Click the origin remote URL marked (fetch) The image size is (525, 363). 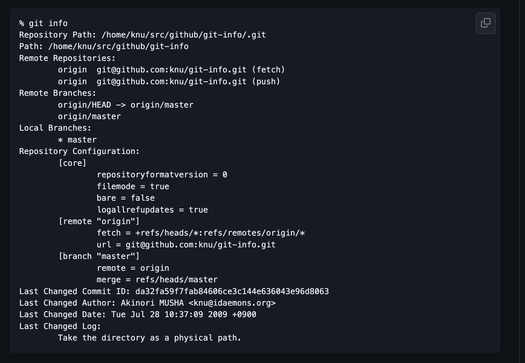pos(171,70)
